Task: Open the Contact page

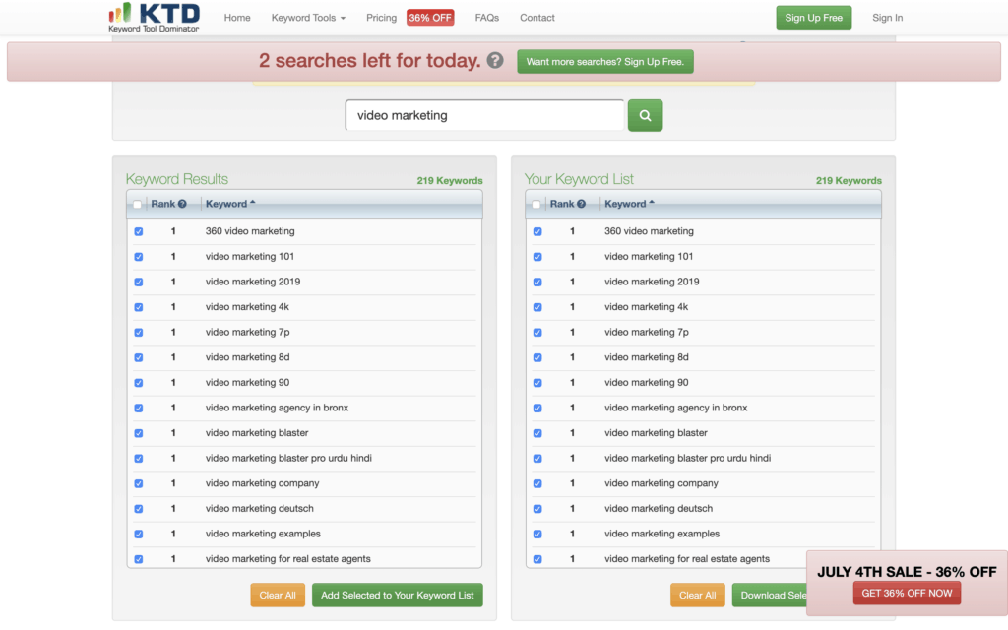Action: point(536,18)
